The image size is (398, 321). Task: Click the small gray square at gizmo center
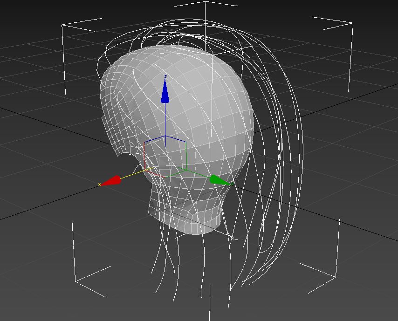point(165,164)
